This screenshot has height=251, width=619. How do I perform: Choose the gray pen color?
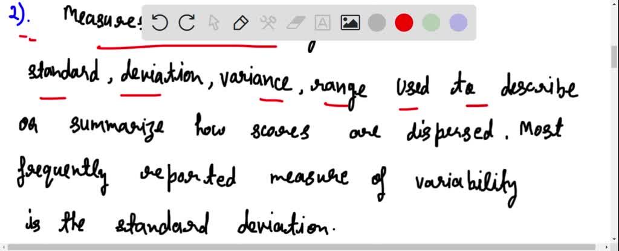pyautogui.click(x=377, y=23)
